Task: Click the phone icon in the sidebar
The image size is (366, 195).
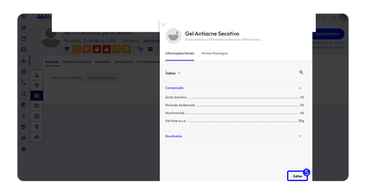Action: pos(24,83)
